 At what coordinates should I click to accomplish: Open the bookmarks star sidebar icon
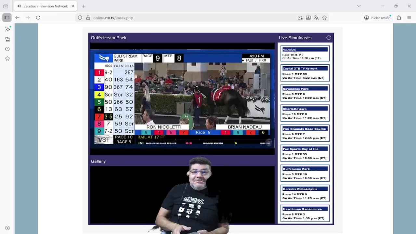7,59
